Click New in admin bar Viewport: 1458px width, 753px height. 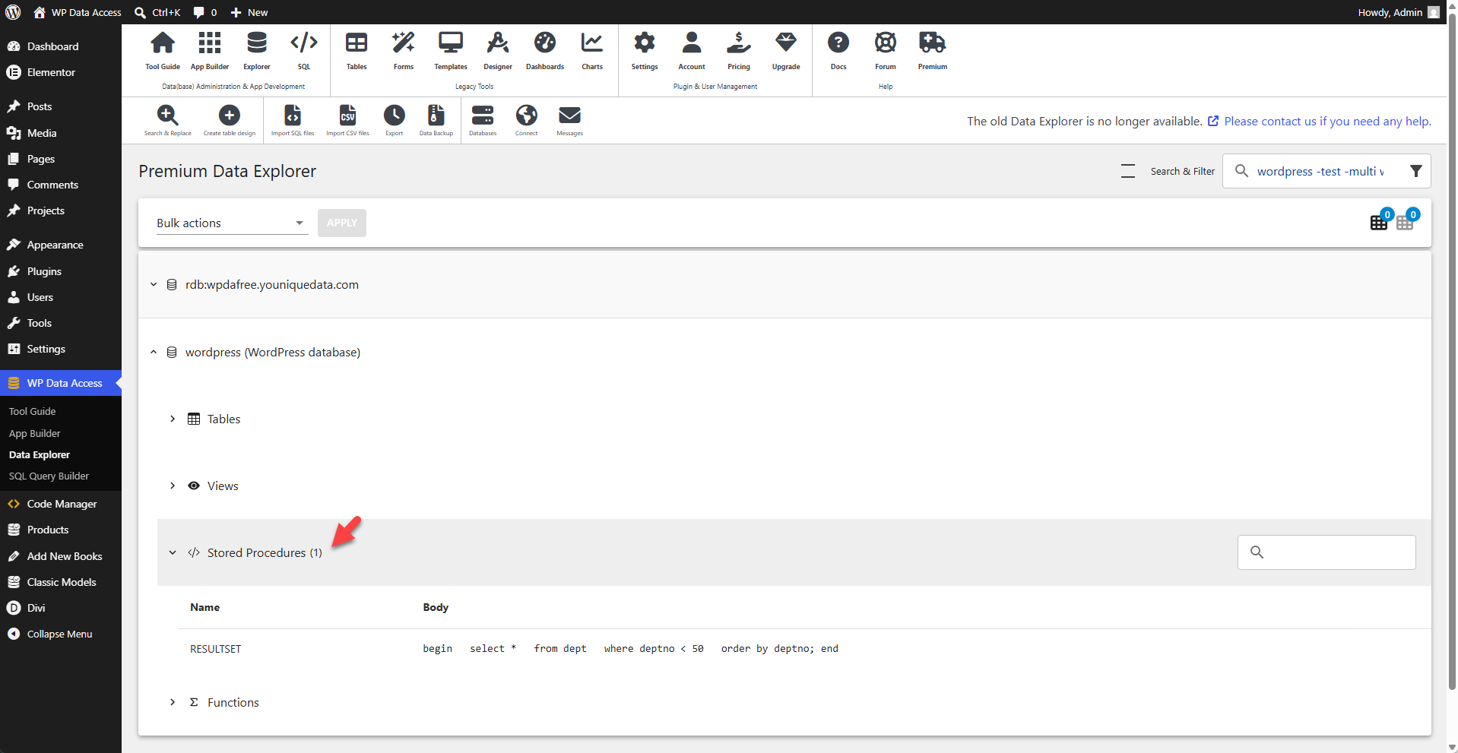(x=249, y=12)
